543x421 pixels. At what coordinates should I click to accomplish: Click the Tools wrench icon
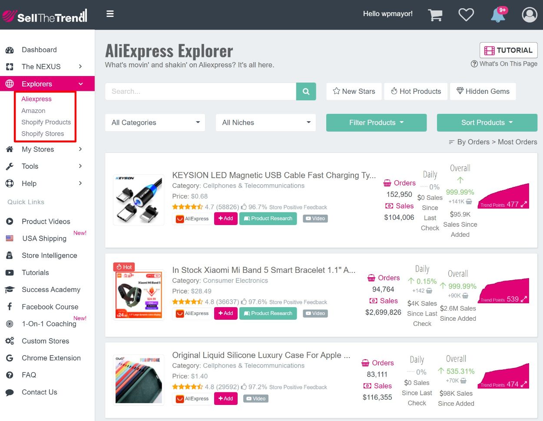click(x=10, y=166)
